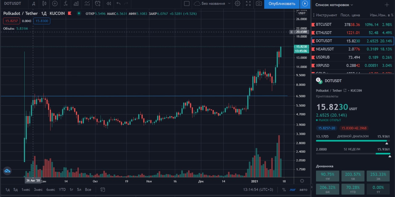The image size is (395, 197).
Task: Select XRPUSD row in watchlist
Action: [353, 65]
